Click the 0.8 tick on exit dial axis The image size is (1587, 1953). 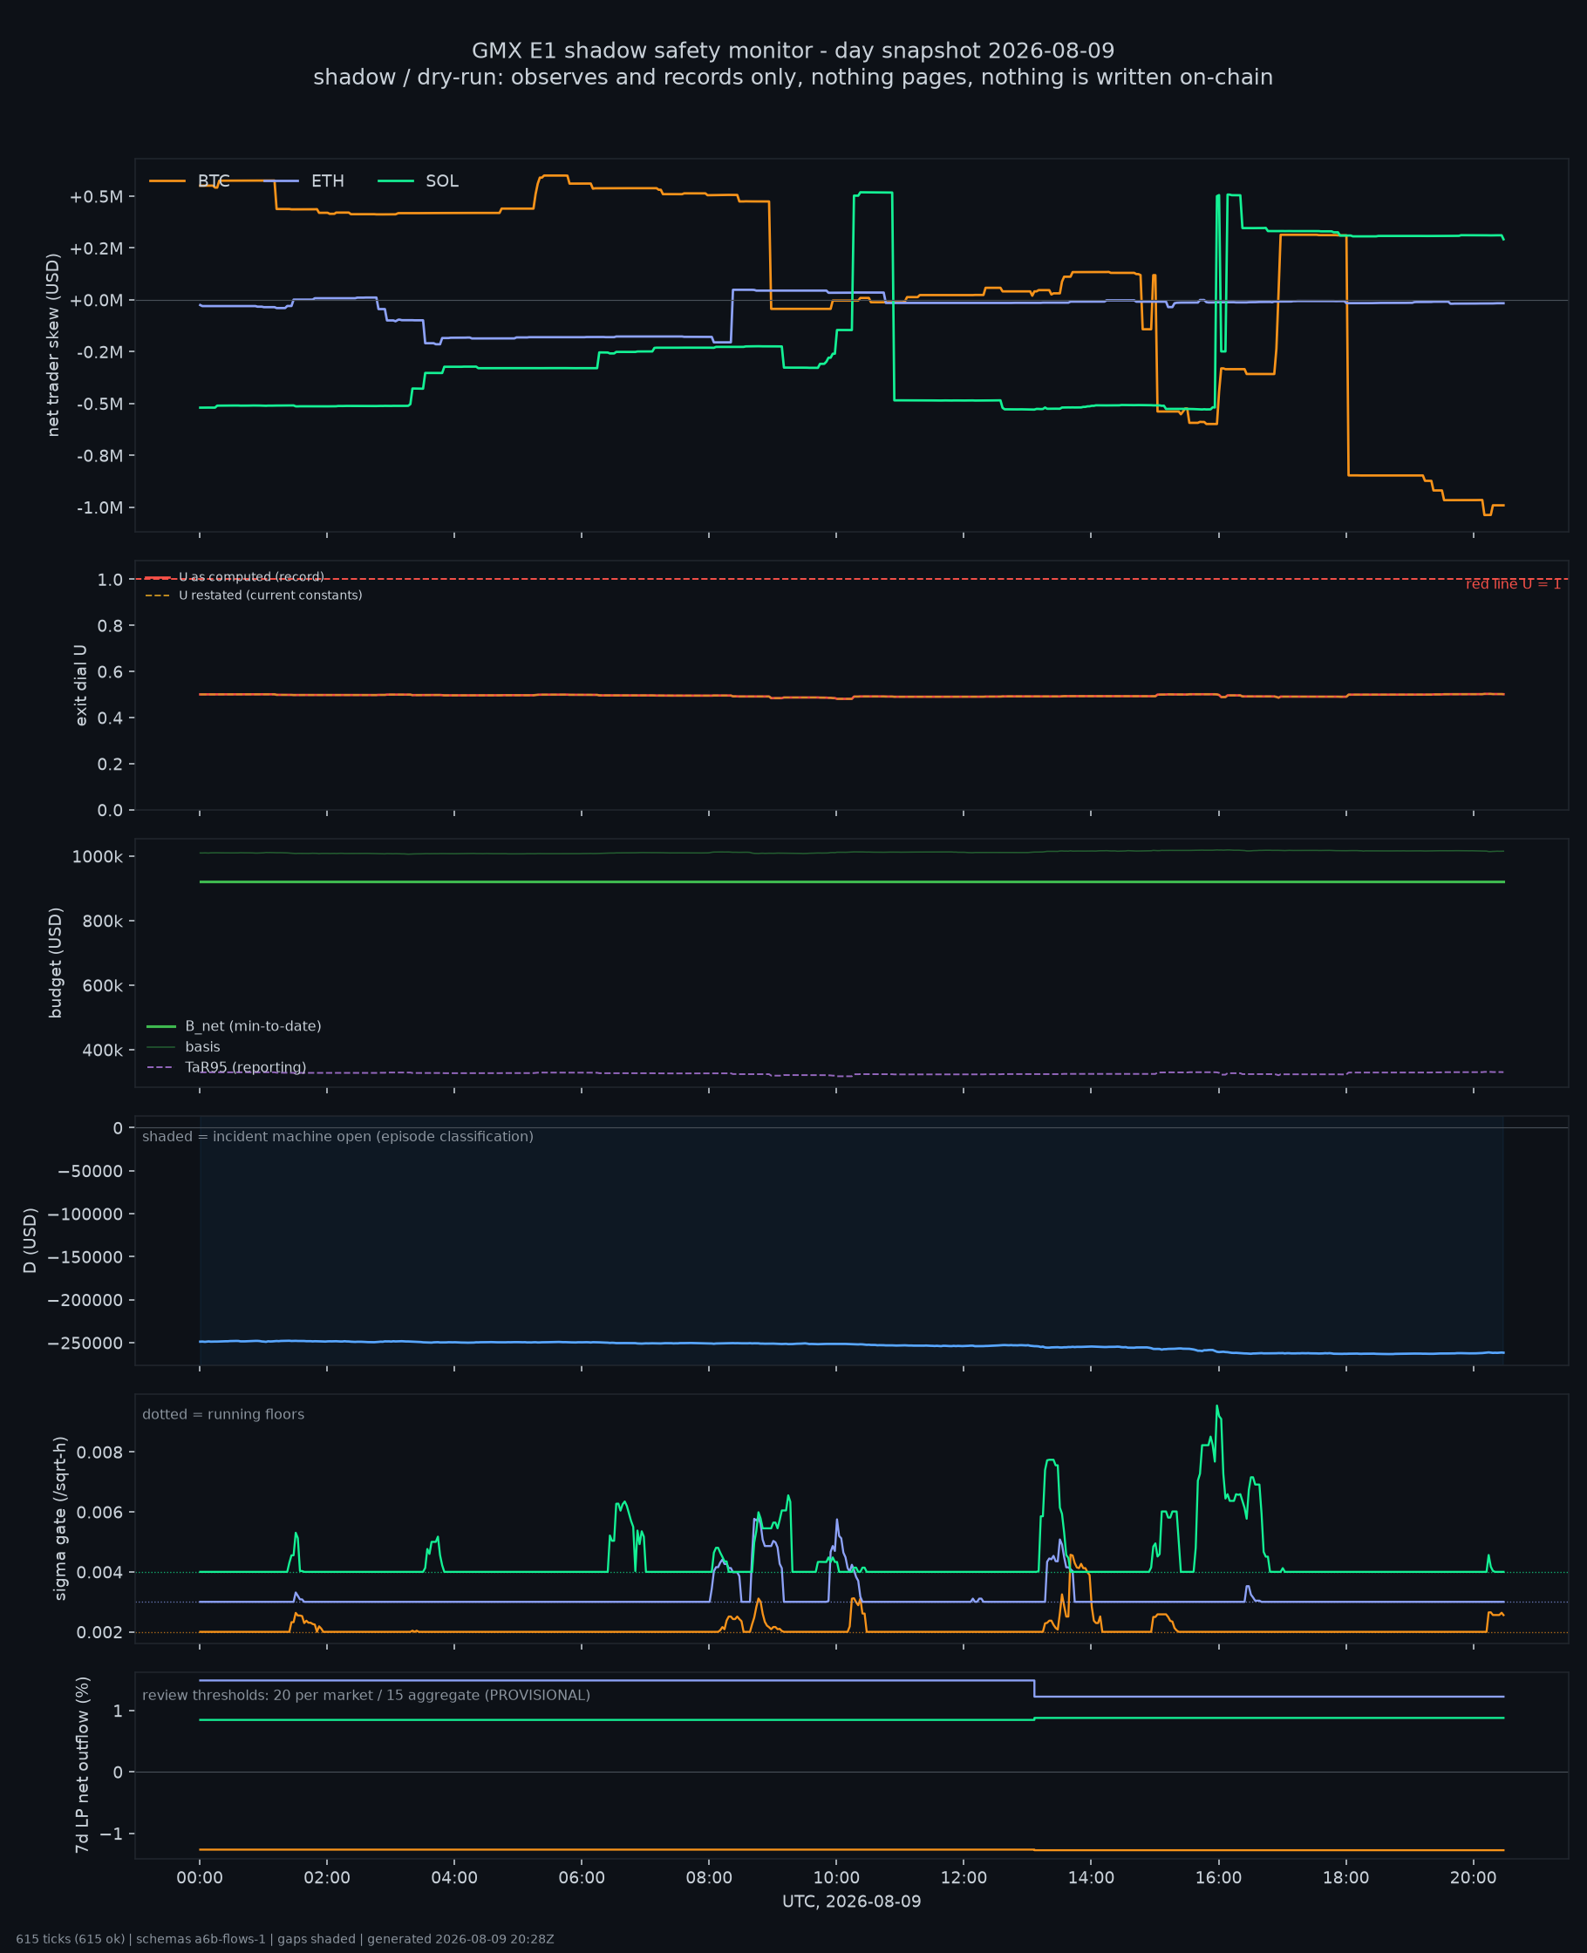coord(110,626)
